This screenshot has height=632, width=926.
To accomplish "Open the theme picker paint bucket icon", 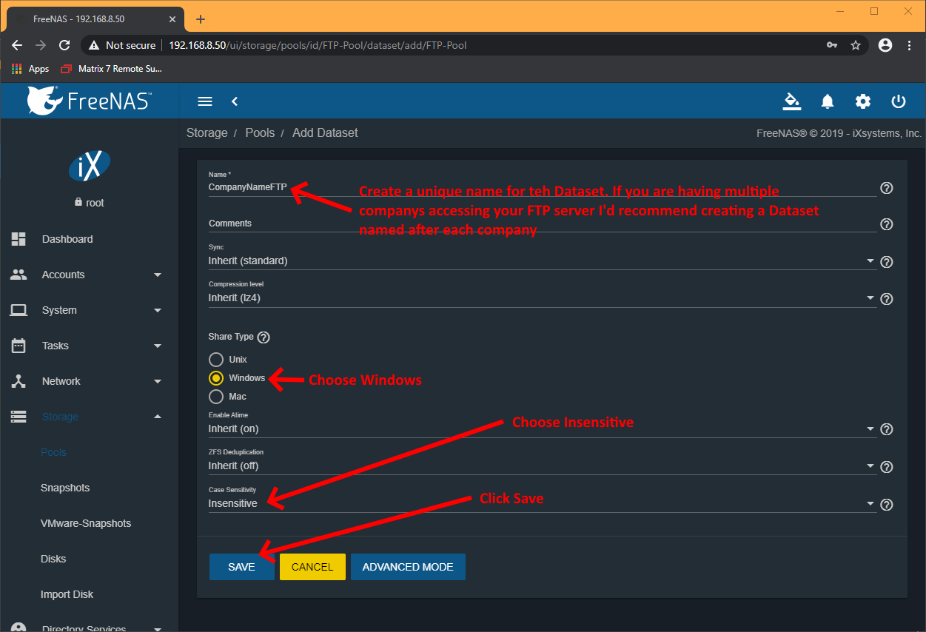I will point(792,101).
